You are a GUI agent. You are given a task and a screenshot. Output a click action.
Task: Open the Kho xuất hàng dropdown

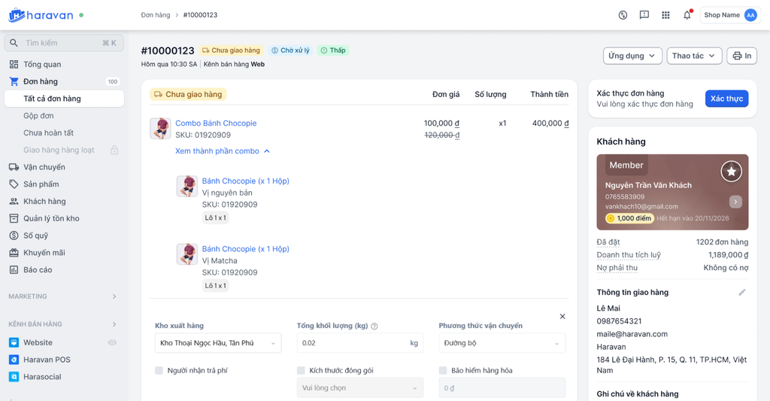217,343
